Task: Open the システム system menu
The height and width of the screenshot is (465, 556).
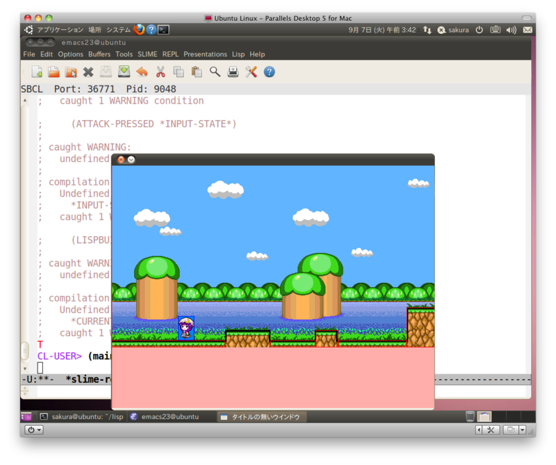Action: 118,30
